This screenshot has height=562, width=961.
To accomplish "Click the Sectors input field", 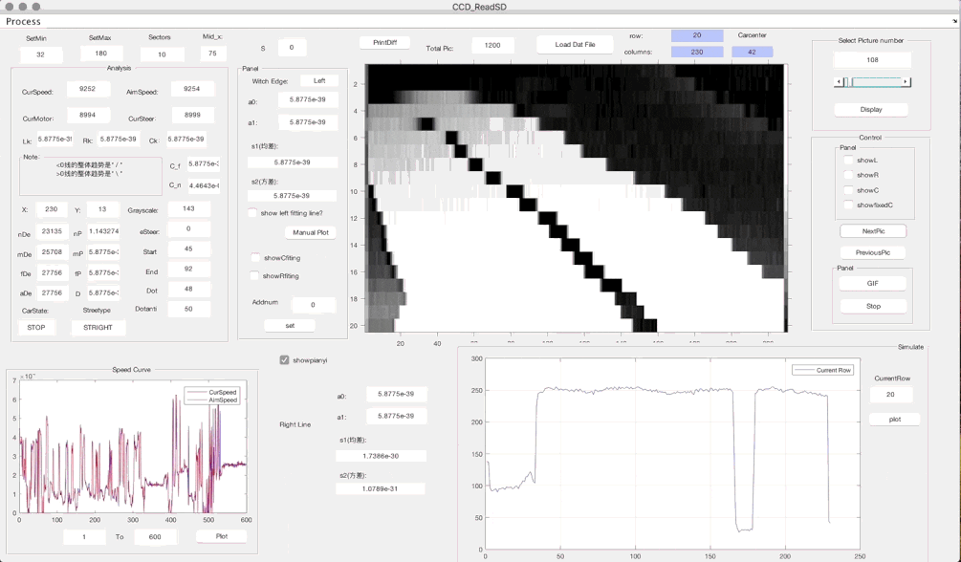I will pos(162,54).
